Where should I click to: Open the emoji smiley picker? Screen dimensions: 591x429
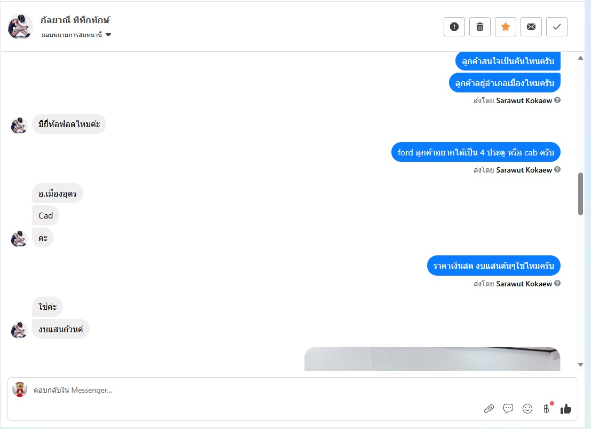527,409
